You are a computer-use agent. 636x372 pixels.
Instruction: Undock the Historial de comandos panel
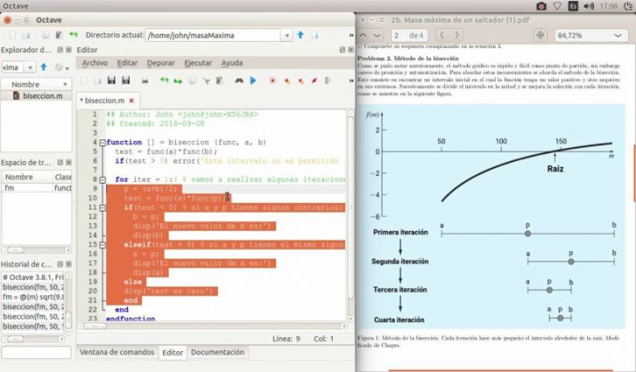[x=60, y=264]
